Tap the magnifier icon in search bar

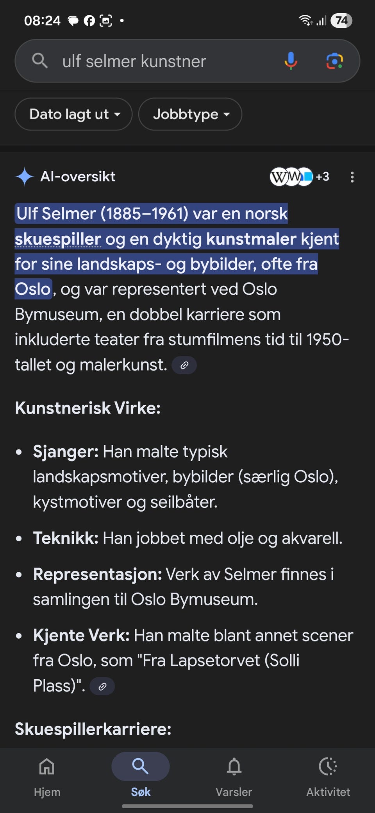click(40, 61)
